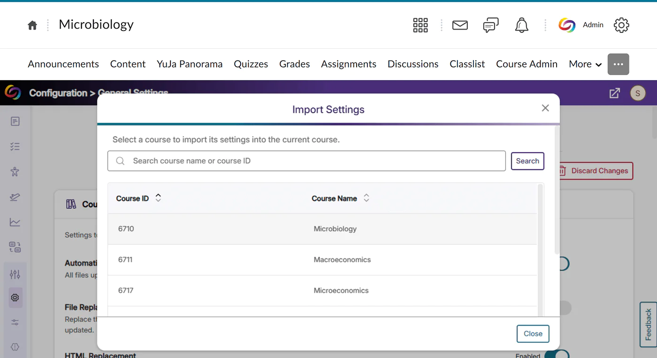Open the apps grid waffle icon
The width and height of the screenshot is (657, 358).
(420, 25)
